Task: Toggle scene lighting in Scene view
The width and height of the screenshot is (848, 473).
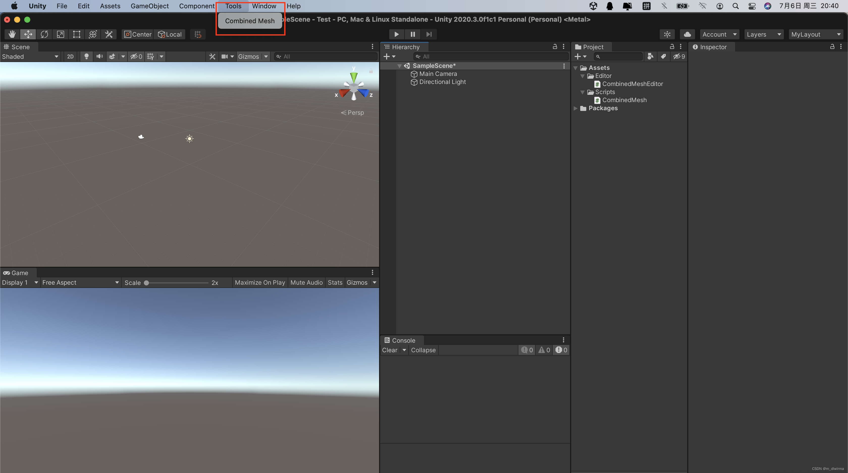Action: (x=86, y=56)
